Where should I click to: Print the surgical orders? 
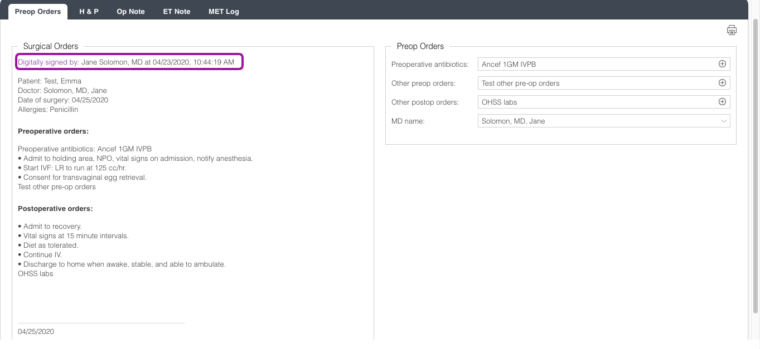pyautogui.click(x=732, y=31)
